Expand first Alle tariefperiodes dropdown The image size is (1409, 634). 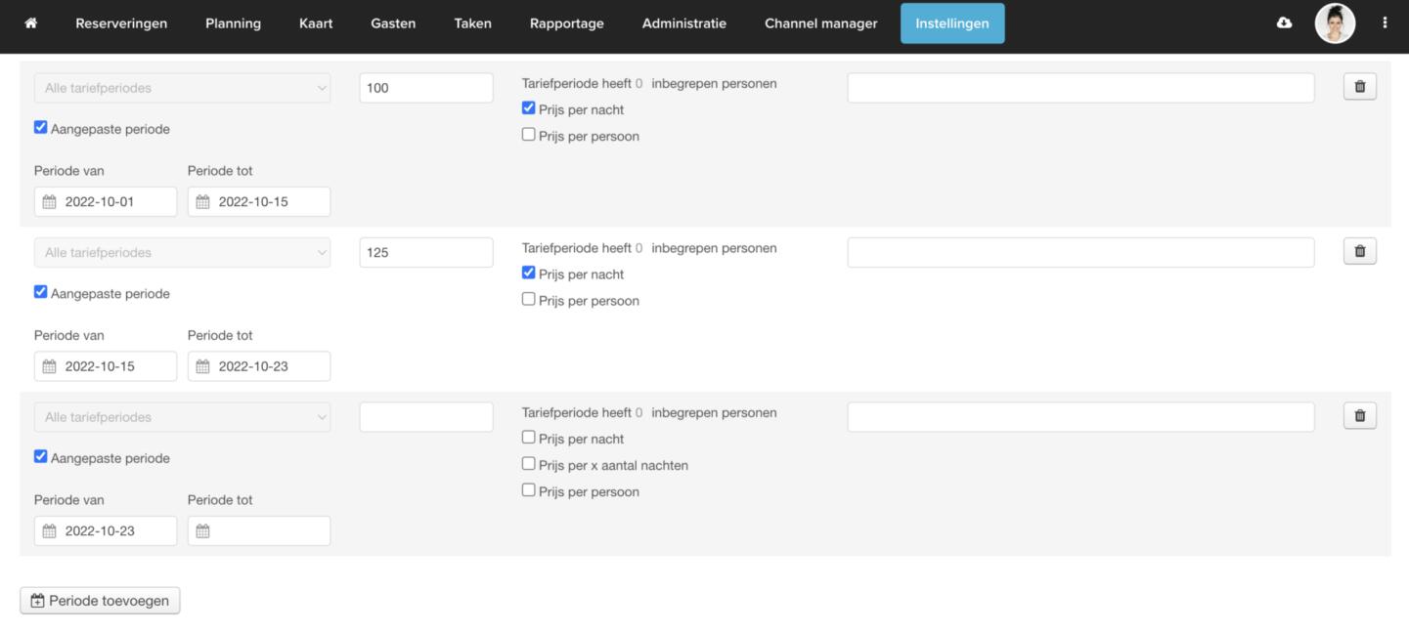coord(182,88)
